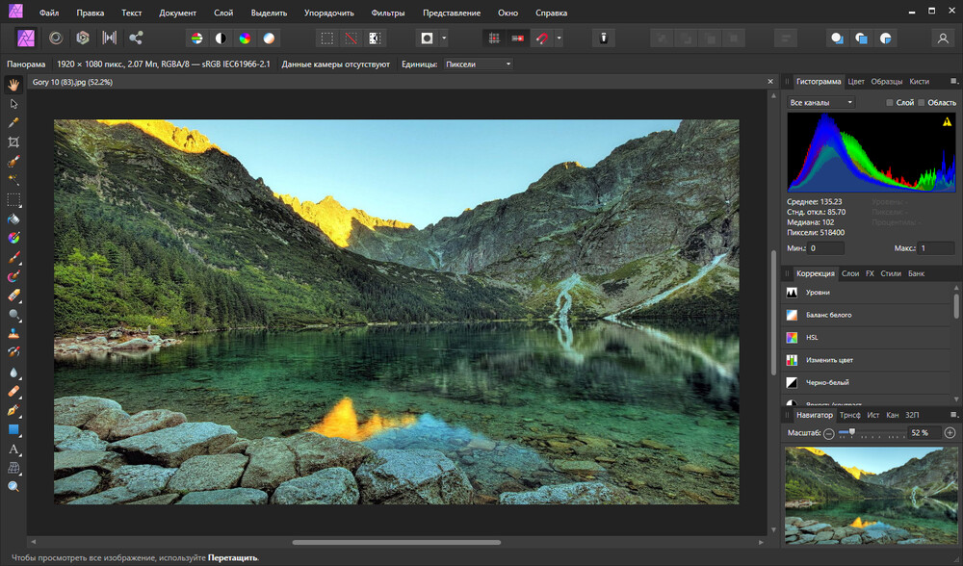Select the Paint Brush tool
The height and width of the screenshot is (566, 963).
click(x=13, y=256)
